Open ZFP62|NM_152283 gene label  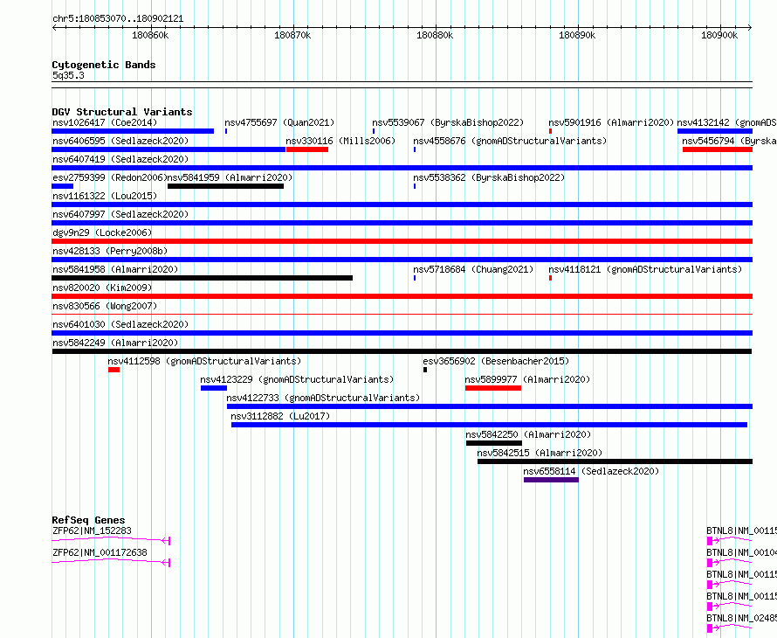click(x=93, y=531)
